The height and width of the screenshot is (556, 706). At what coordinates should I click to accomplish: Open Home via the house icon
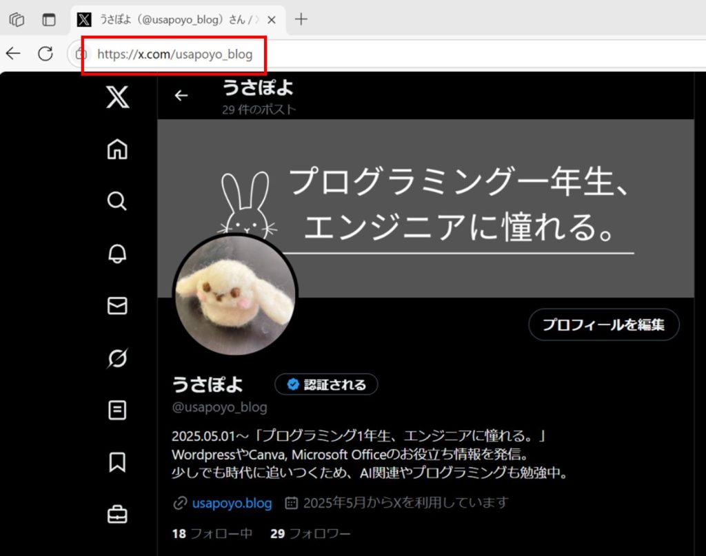[117, 150]
